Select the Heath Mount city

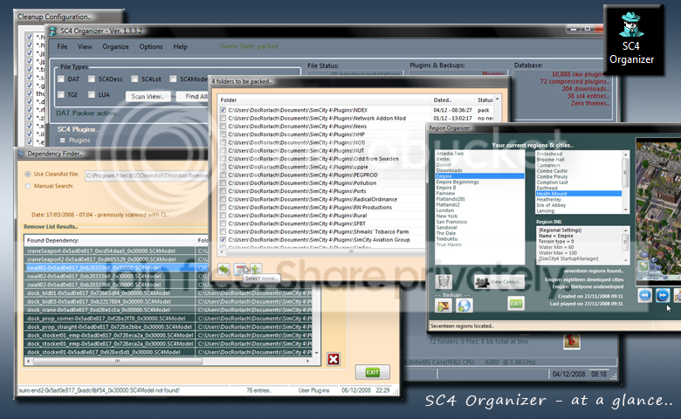579,194
